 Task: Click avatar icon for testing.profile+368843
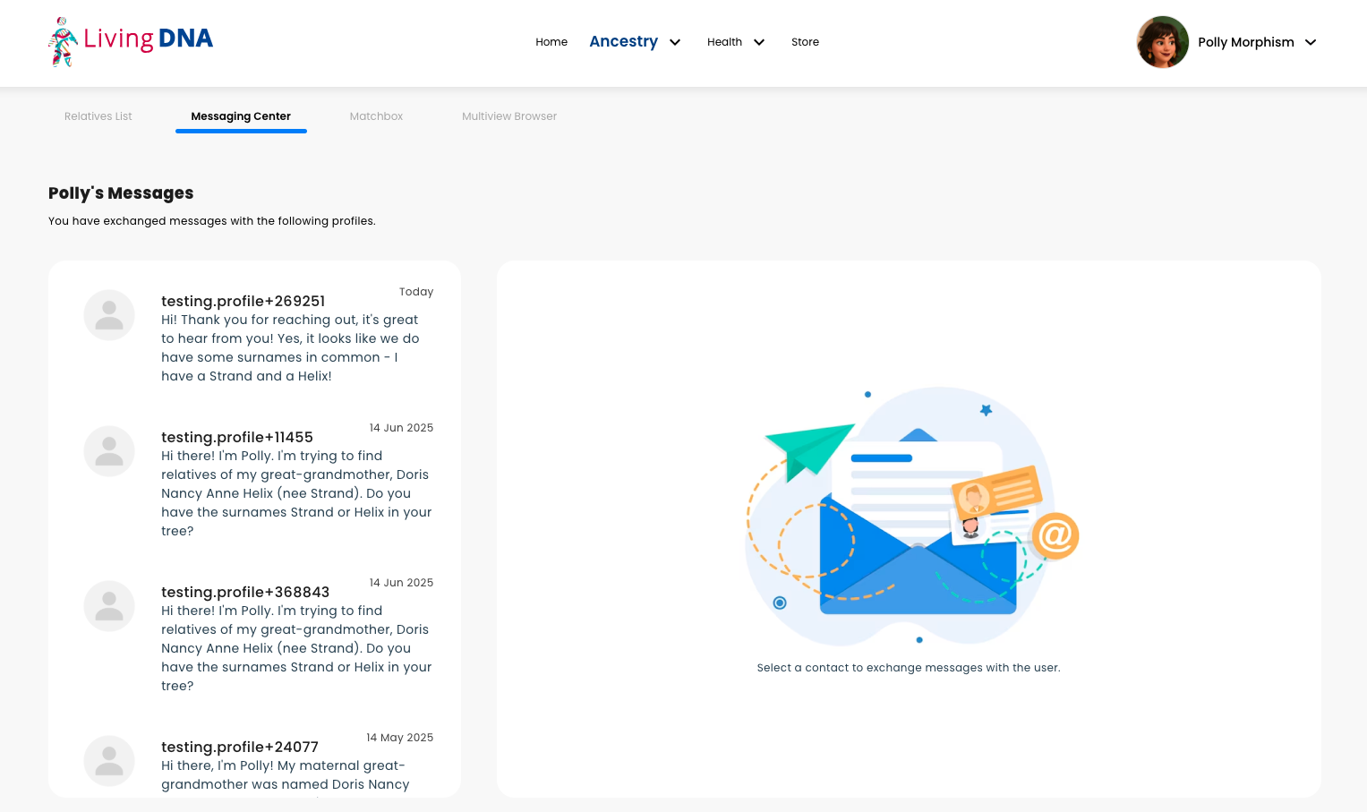point(109,606)
